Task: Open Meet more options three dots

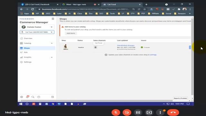Action: click(x=160, y=112)
